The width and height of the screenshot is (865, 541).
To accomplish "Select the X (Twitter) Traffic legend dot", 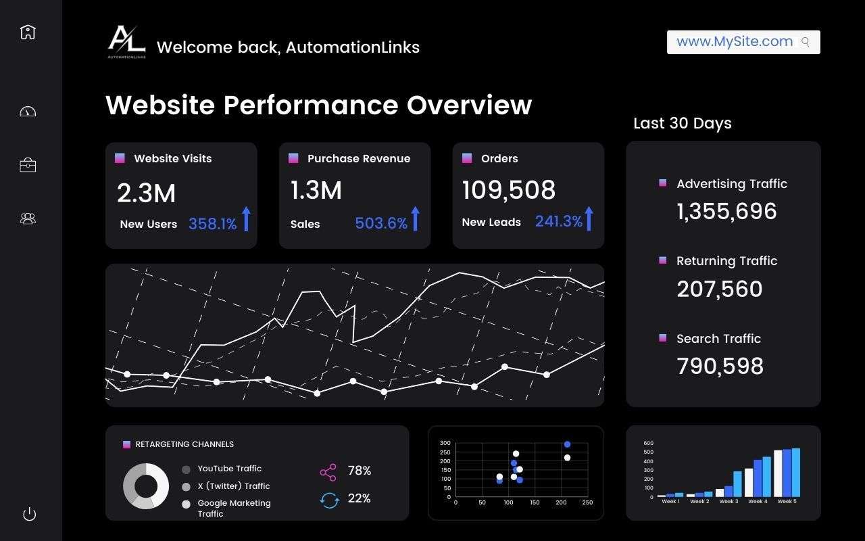I will tap(187, 487).
